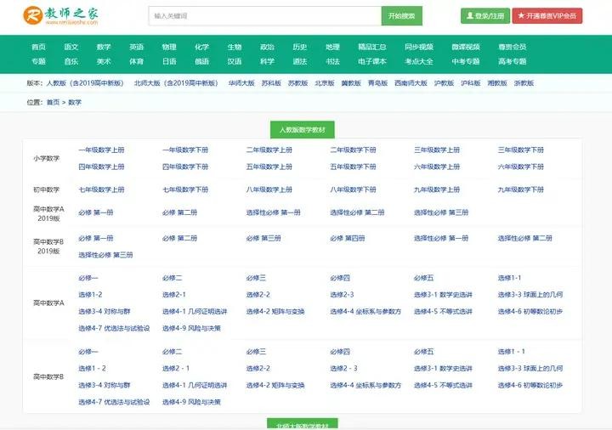
Task: Open the 开通尊贵VIP会员 star button
Action: tap(547, 16)
